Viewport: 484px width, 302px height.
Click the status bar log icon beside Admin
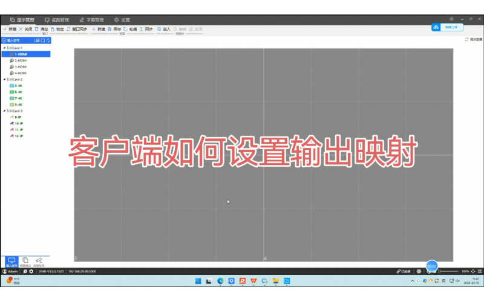click(25, 271)
